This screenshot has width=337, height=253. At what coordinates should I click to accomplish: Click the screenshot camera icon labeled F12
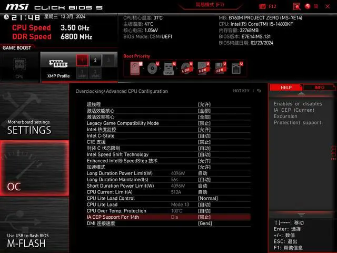click(262, 6)
